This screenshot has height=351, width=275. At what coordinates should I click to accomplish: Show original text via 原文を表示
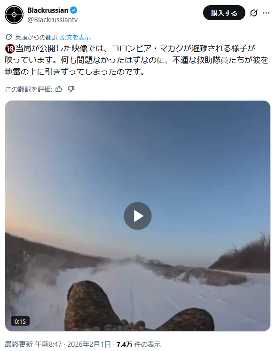click(75, 37)
